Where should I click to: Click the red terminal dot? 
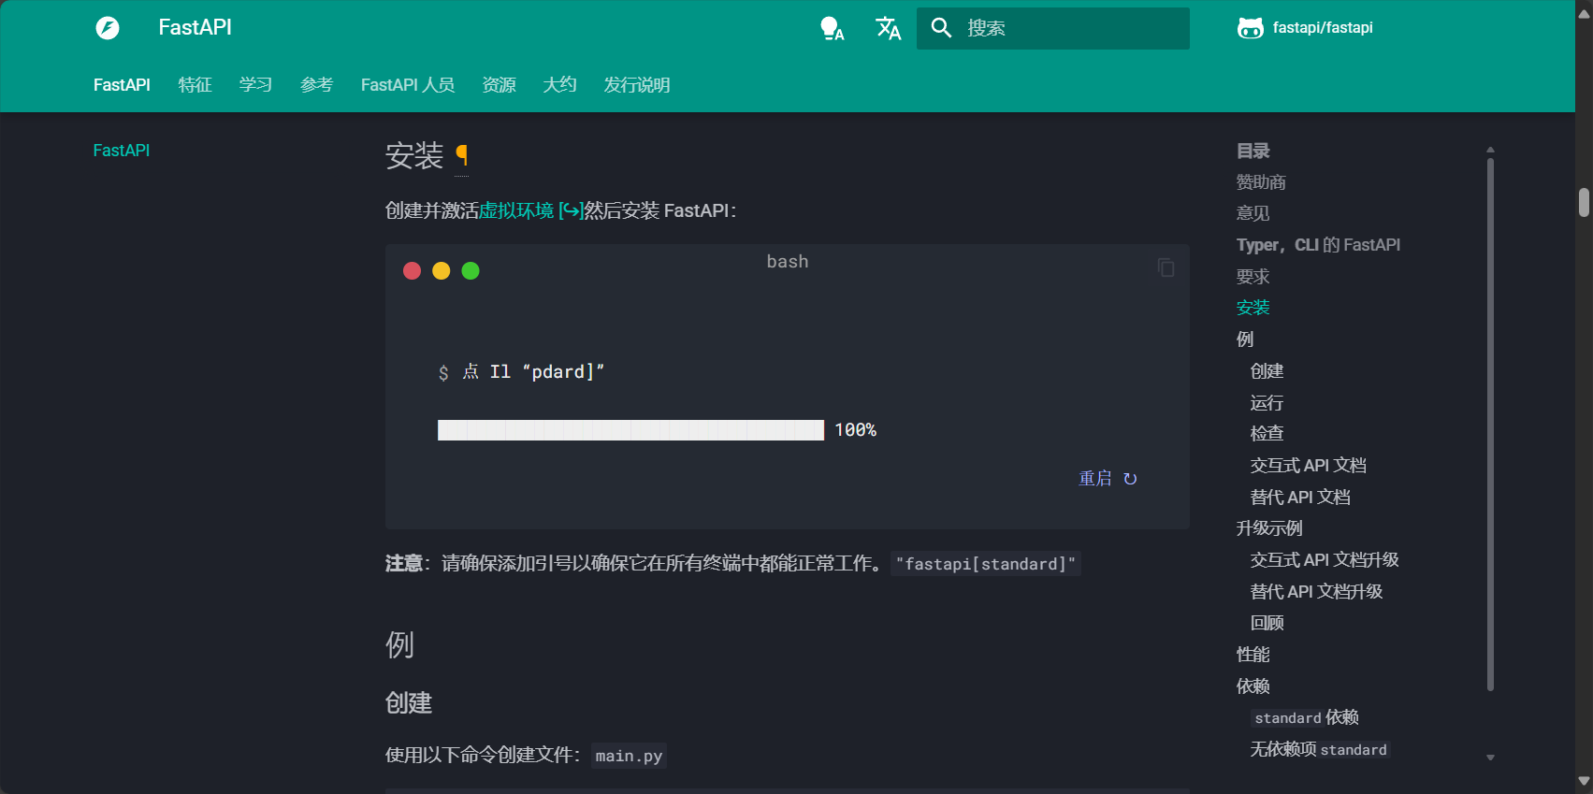coord(412,270)
